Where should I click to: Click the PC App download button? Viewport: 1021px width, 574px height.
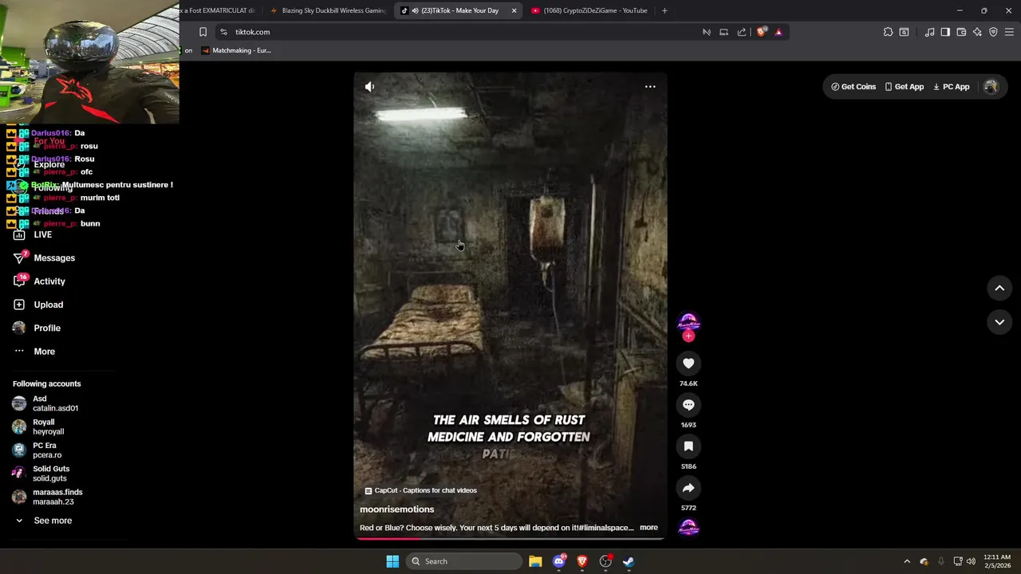pos(952,87)
